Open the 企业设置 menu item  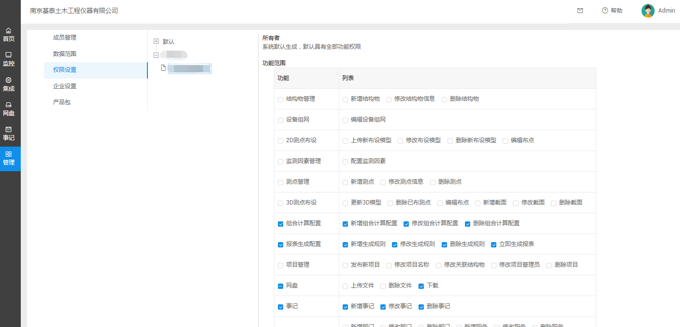click(x=65, y=86)
